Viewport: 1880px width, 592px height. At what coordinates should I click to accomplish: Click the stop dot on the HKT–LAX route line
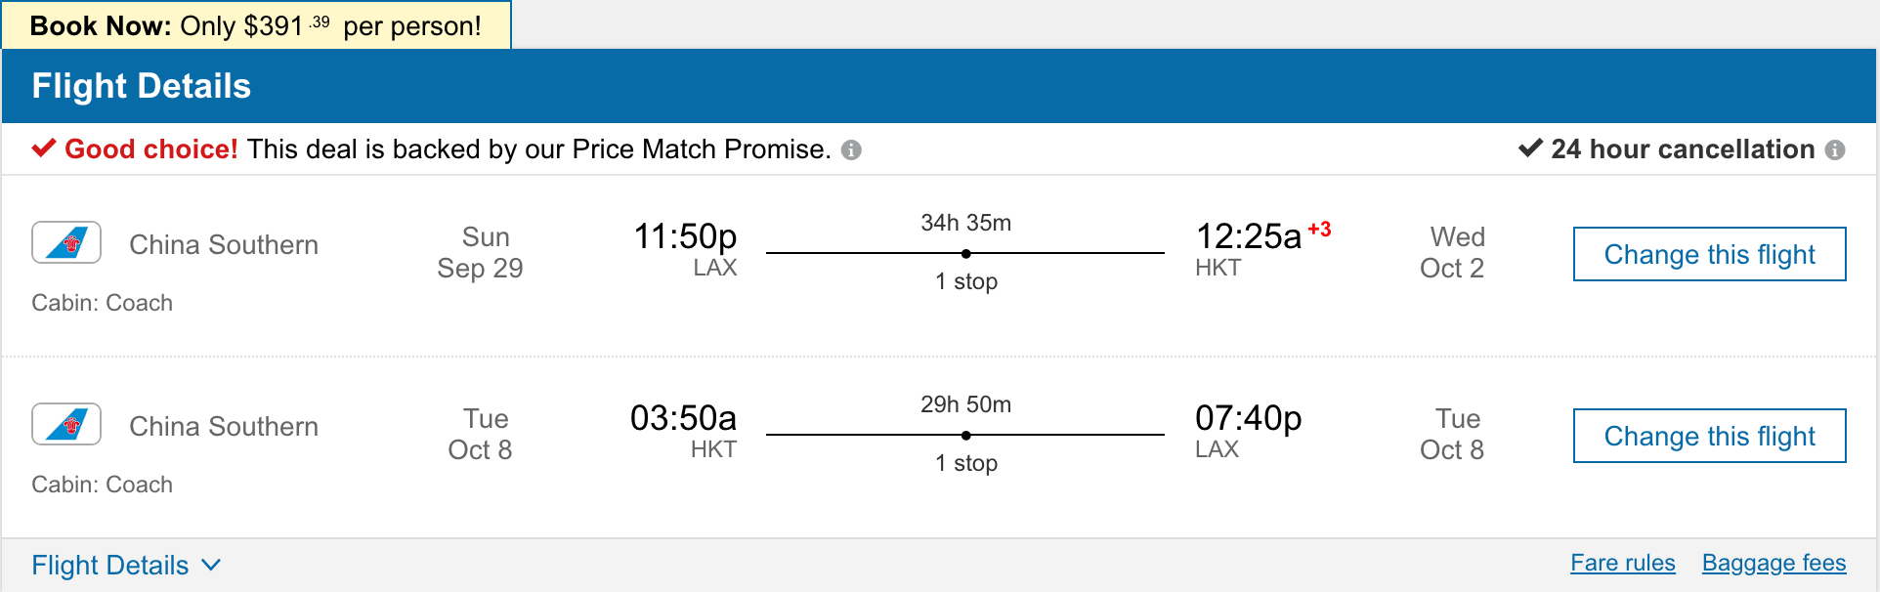[x=965, y=436]
